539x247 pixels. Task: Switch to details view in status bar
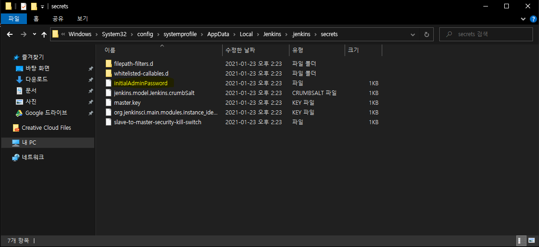coord(521,241)
